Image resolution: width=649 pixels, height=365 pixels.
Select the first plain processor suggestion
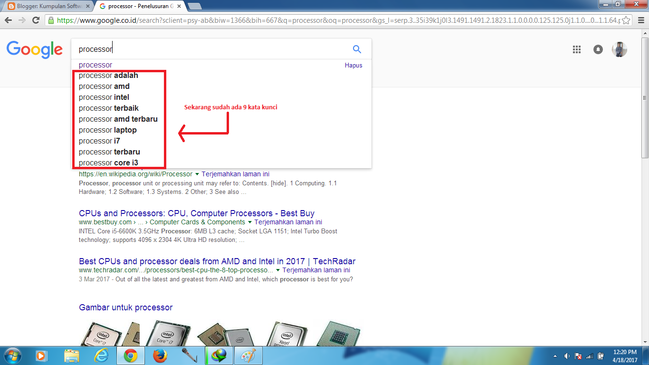(x=95, y=65)
